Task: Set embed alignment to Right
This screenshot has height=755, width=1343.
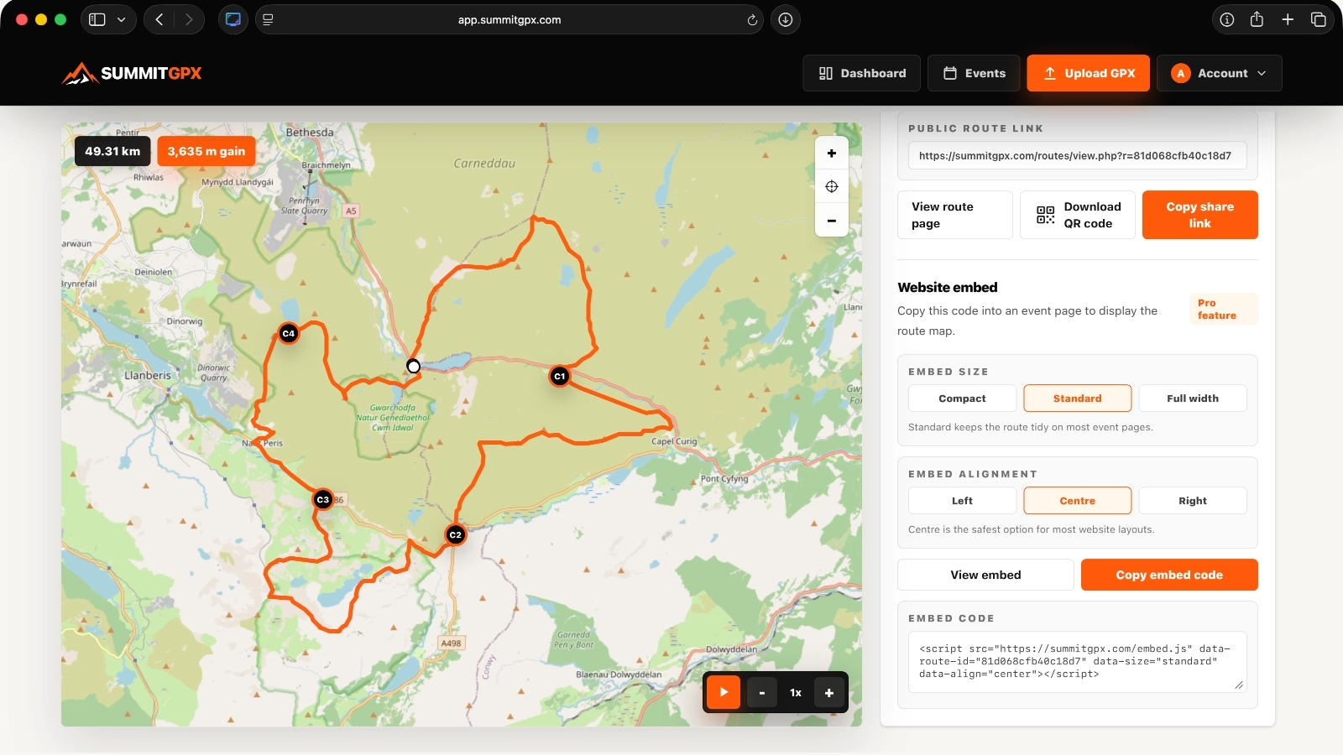Action: (x=1193, y=501)
